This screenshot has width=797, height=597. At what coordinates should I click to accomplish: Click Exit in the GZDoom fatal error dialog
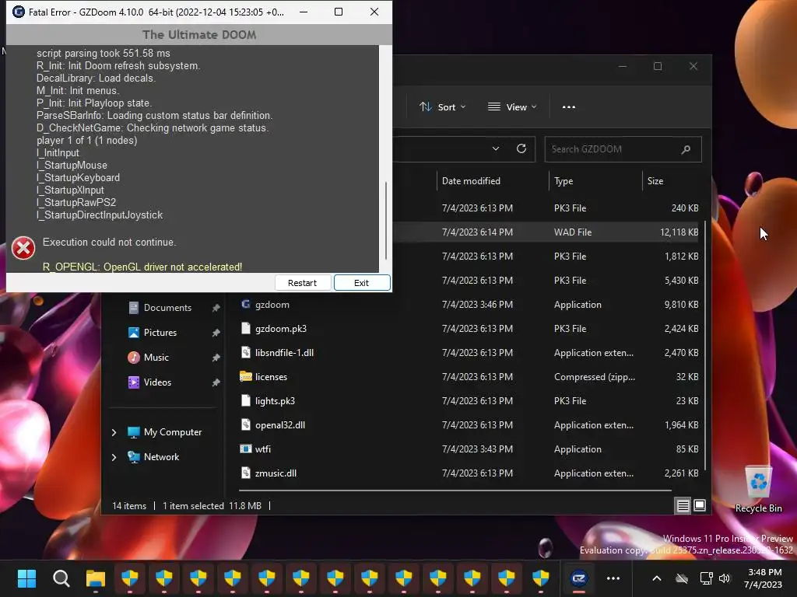click(362, 283)
